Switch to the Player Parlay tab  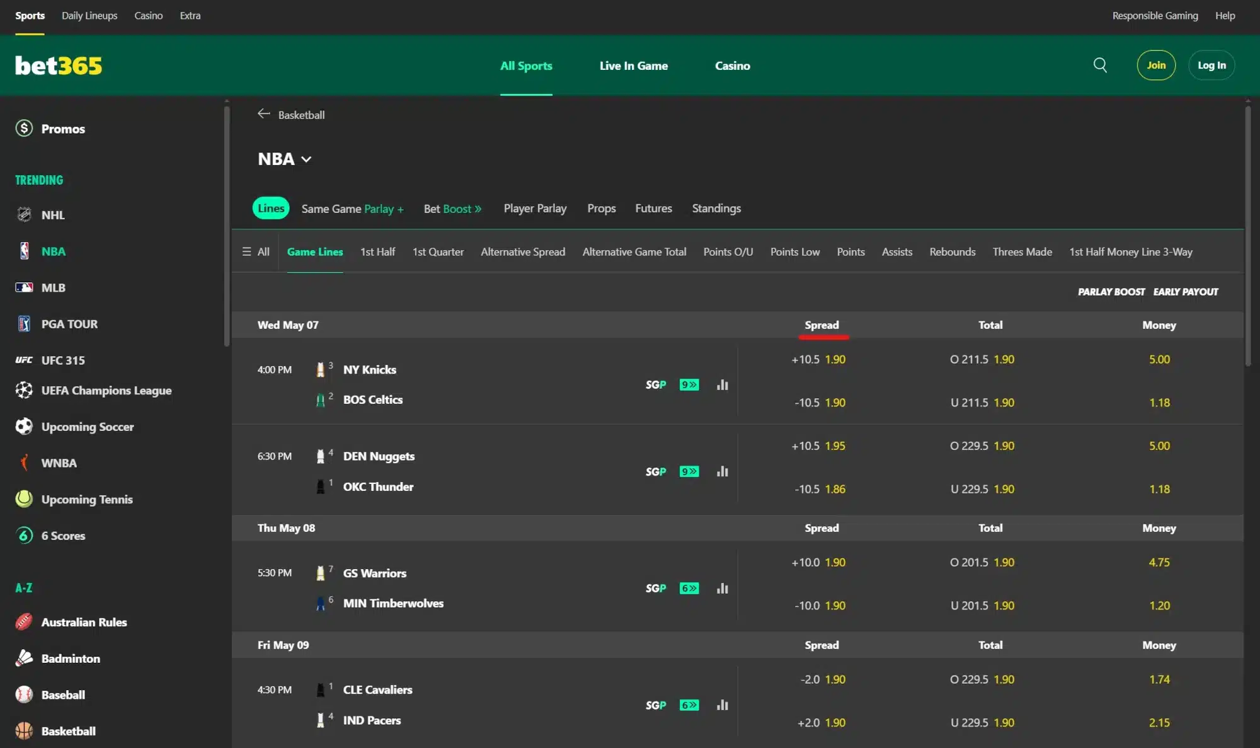point(535,209)
